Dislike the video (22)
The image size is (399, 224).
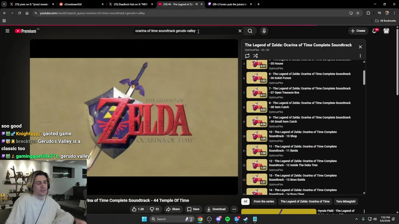pos(154,209)
